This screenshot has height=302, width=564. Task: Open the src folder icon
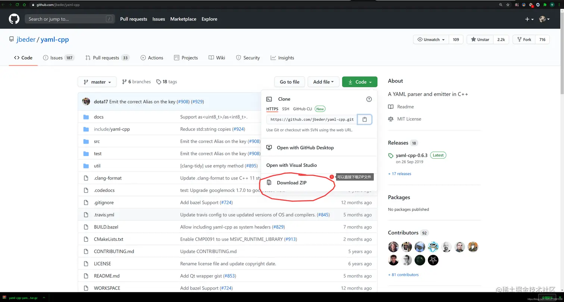[86, 141]
